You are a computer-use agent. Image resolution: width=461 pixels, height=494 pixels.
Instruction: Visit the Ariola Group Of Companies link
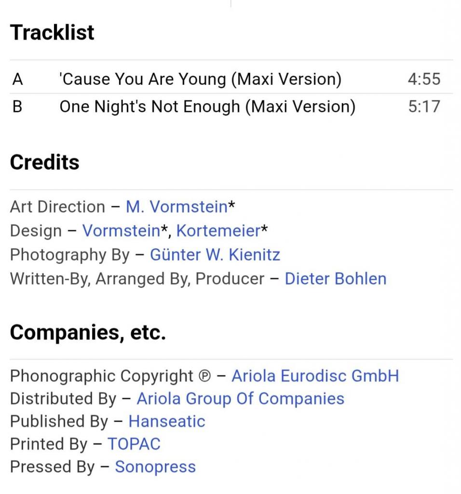(x=240, y=398)
